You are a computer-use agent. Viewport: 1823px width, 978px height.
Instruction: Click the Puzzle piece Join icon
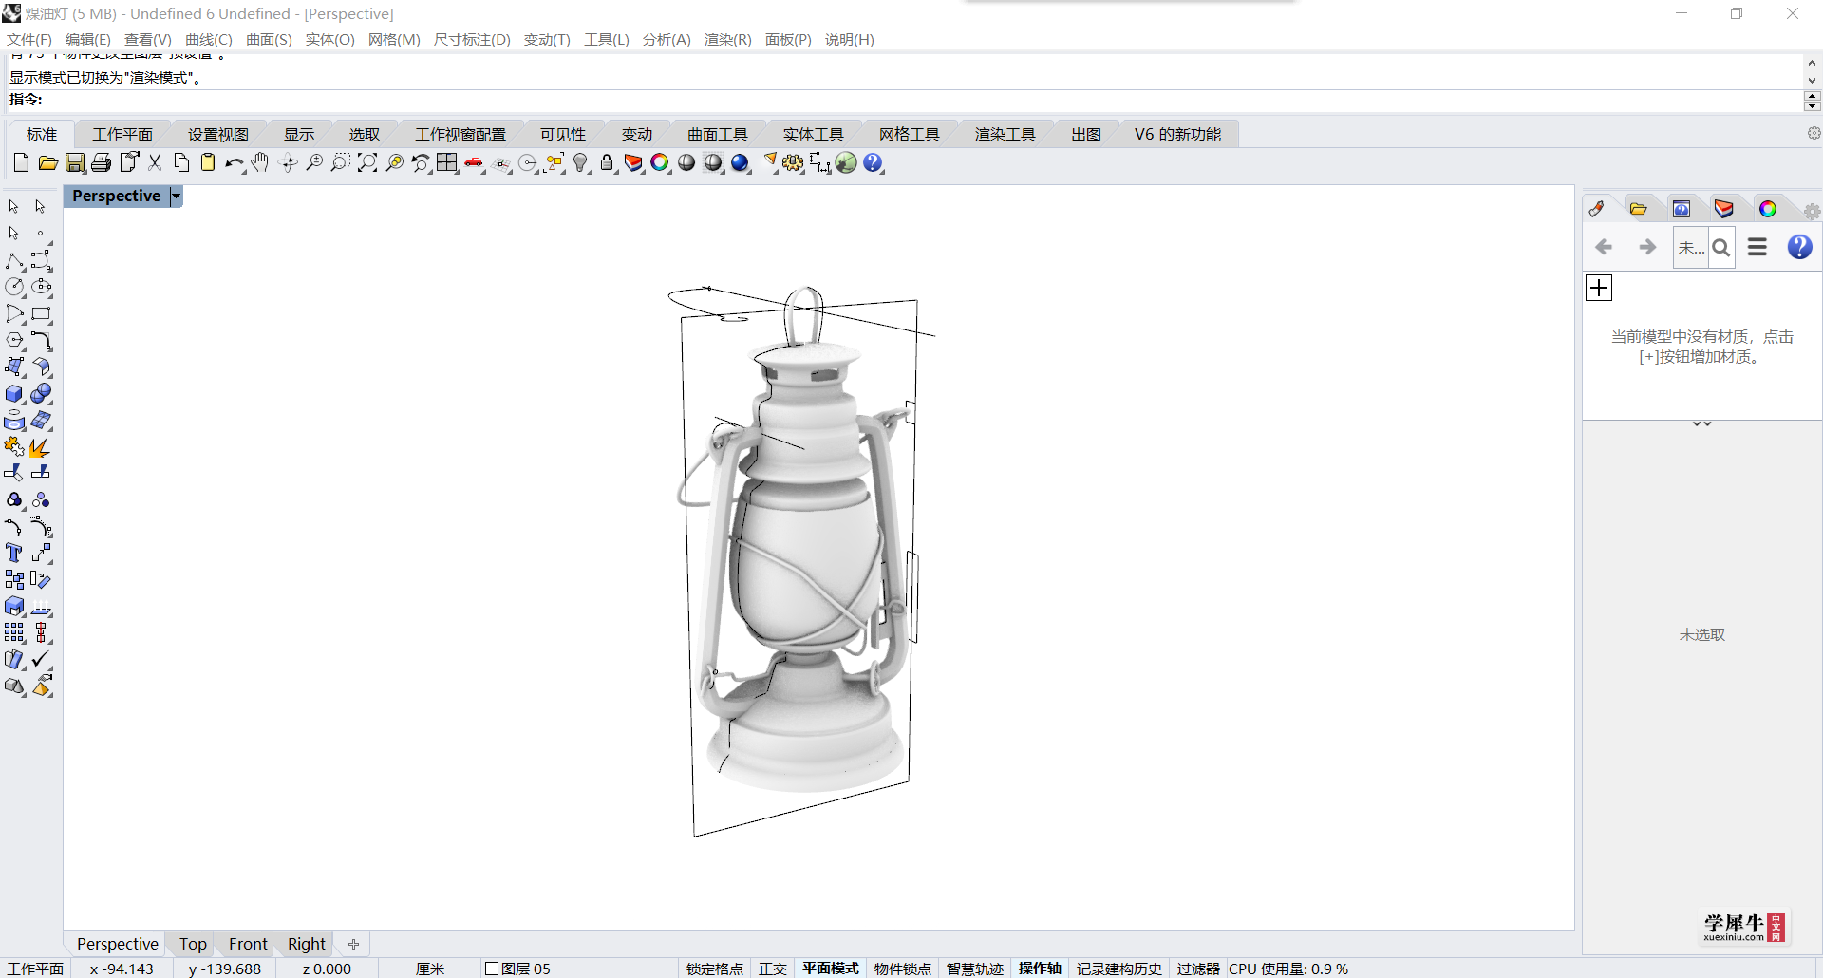(15, 447)
